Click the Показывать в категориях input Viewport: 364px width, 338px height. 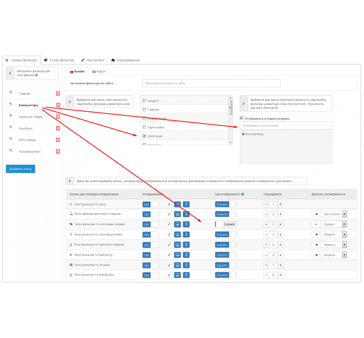tap(286, 126)
